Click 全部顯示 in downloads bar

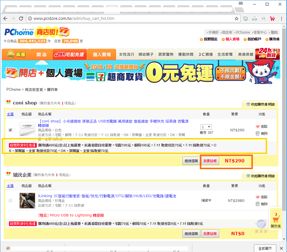pyautogui.click(x=265, y=248)
